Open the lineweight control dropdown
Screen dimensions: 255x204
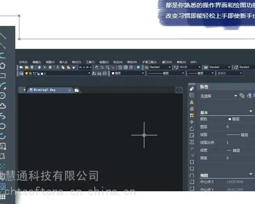pyautogui.click(x=201, y=73)
